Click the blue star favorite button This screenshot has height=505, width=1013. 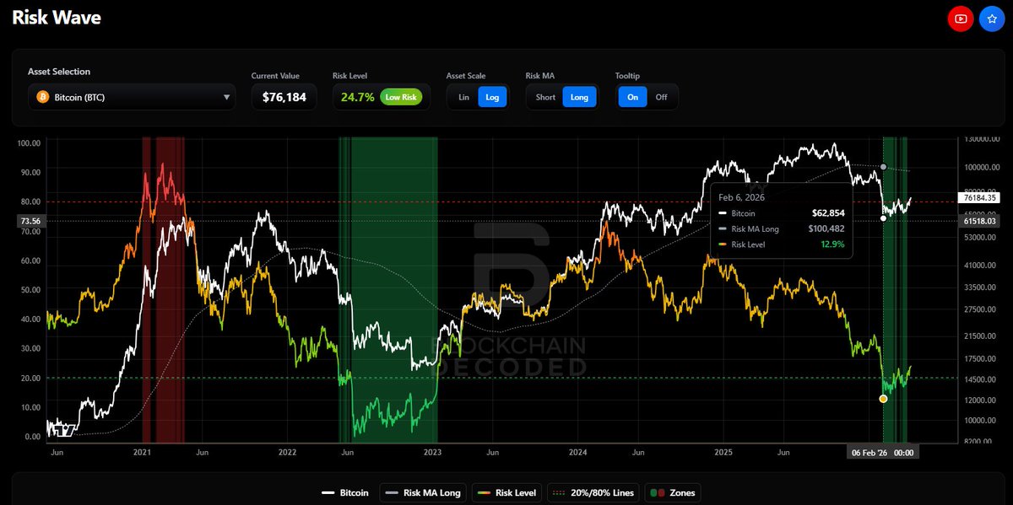pos(992,19)
